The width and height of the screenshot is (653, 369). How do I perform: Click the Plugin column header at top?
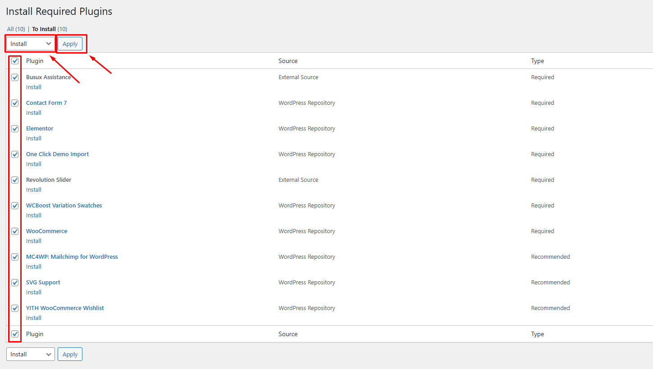click(x=35, y=61)
